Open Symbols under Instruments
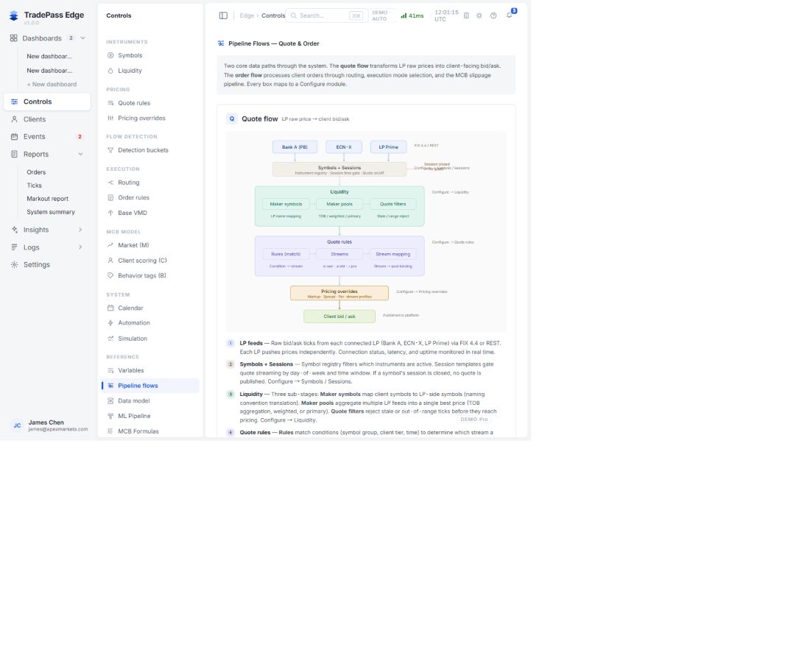The height and width of the screenshot is (661, 796). coord(150,55)
